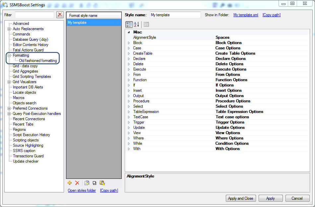315x207 pixels.
Task: Clear the filter with the red X icon
Action: [x=60, y=15]
